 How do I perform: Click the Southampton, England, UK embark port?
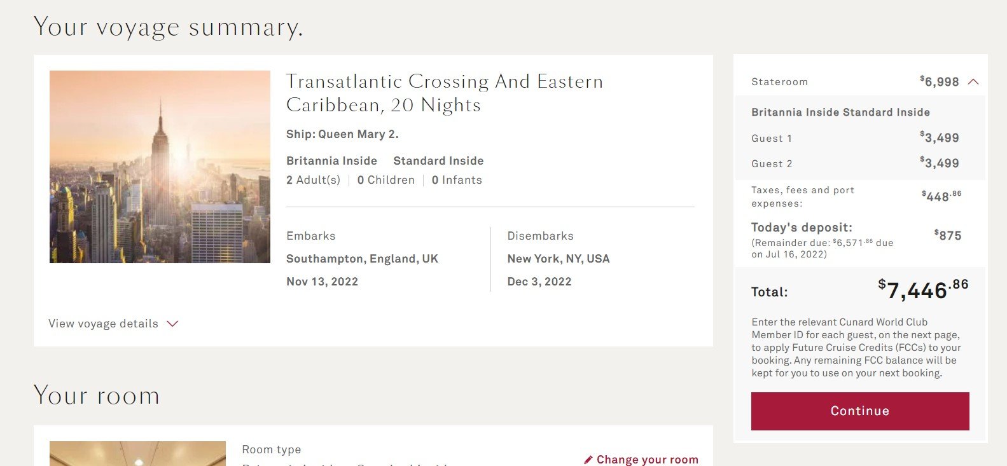pyautogui.click(x=362, y=259)
